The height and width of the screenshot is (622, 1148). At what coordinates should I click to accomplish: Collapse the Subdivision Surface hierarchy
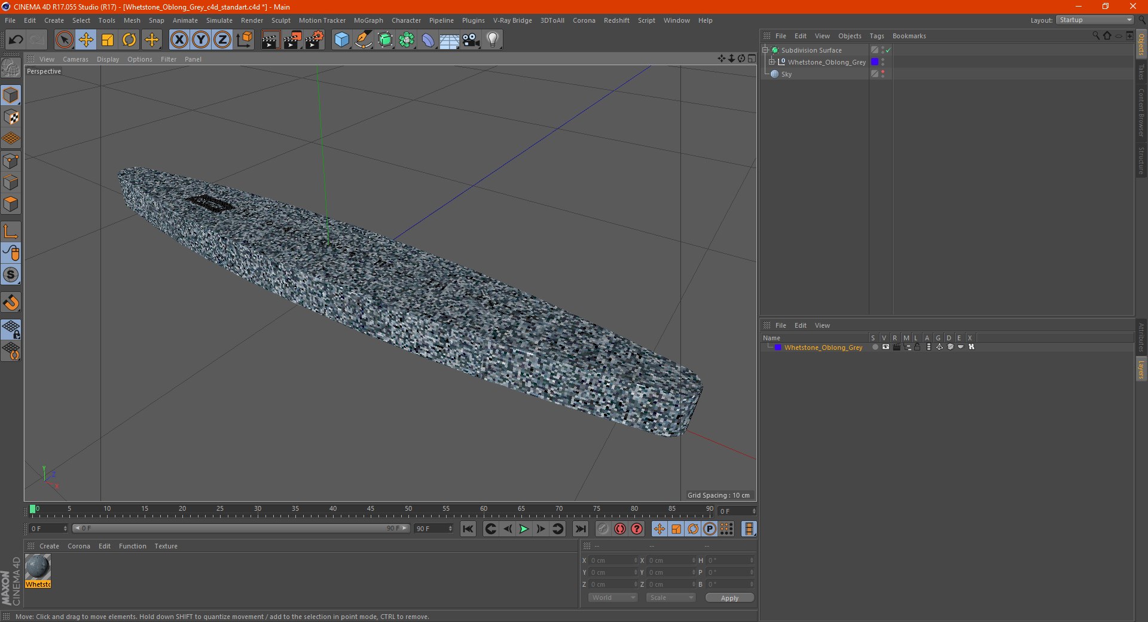pyautogui.click(x=765, y=50)
